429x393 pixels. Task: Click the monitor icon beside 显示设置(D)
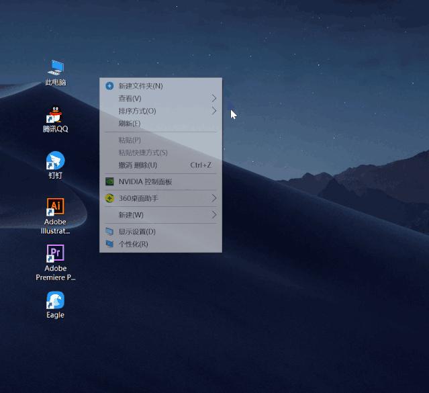tap(109, 232)
